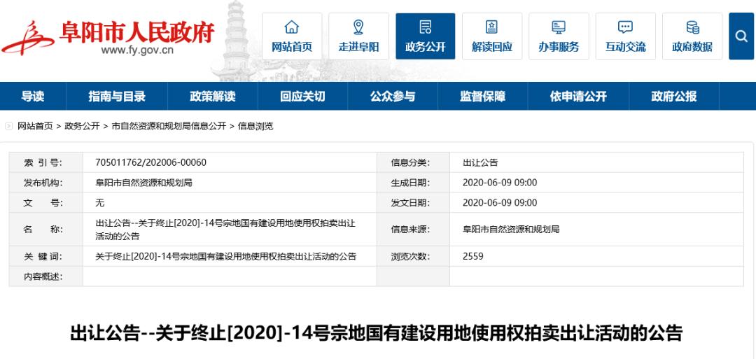Click index number 705011762/202006-00060
This screenshot has width=756, height=359.
point(151,162)
